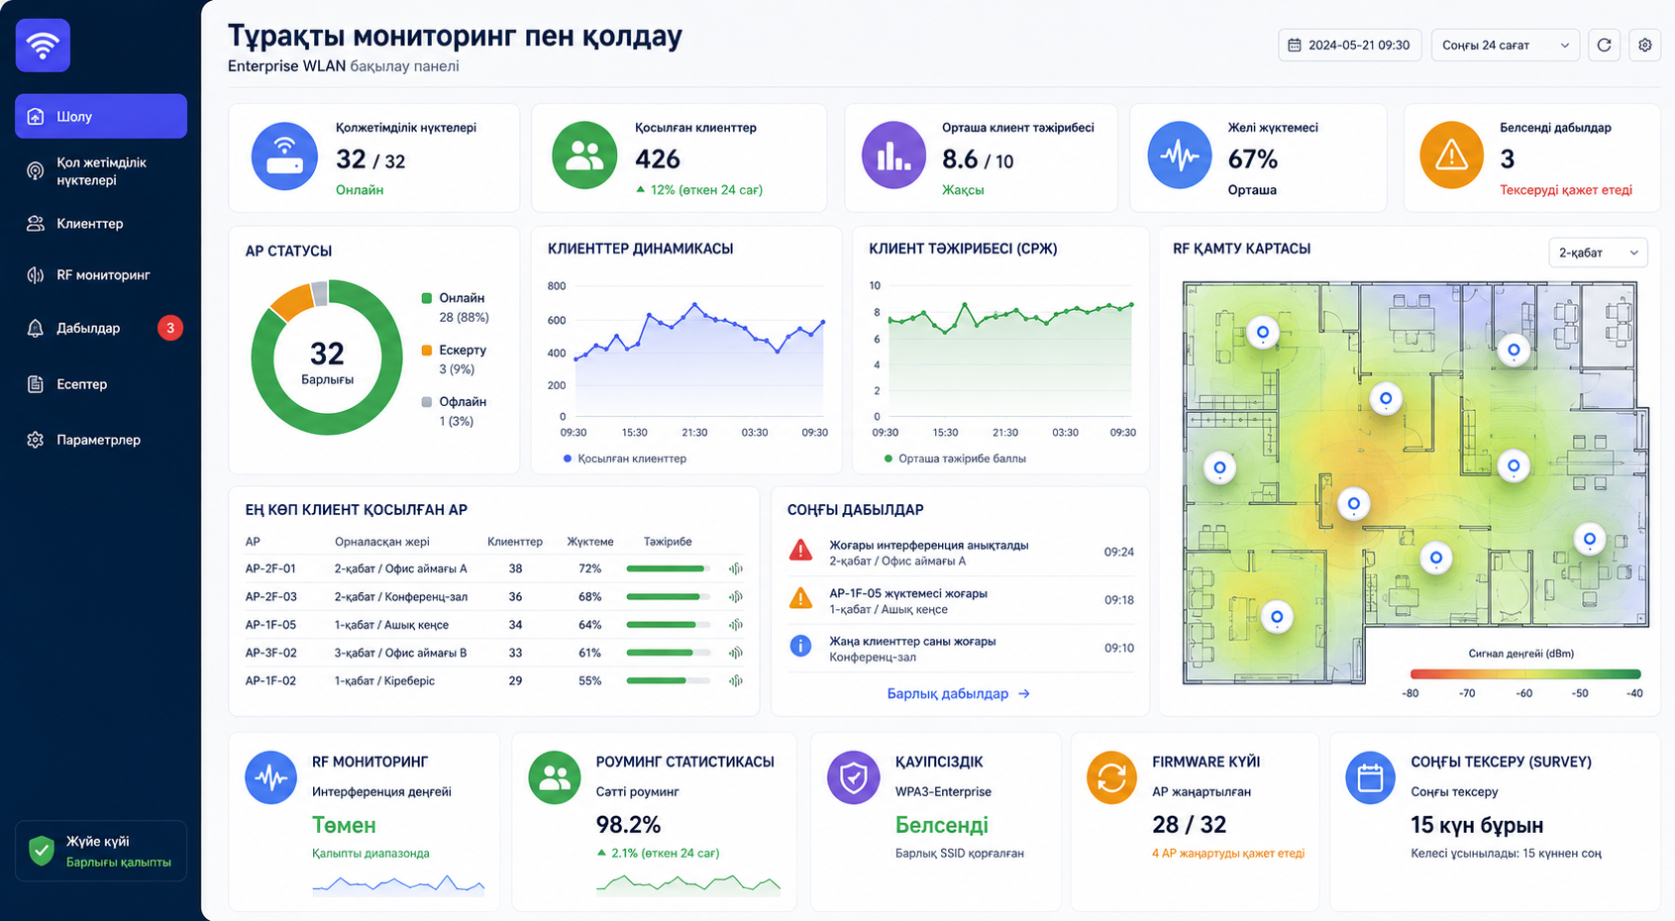Screen dimensions: 1675x921
Task: Click the refresh icon in the header
Action: pyautogui.click(x=1604, y=45)
